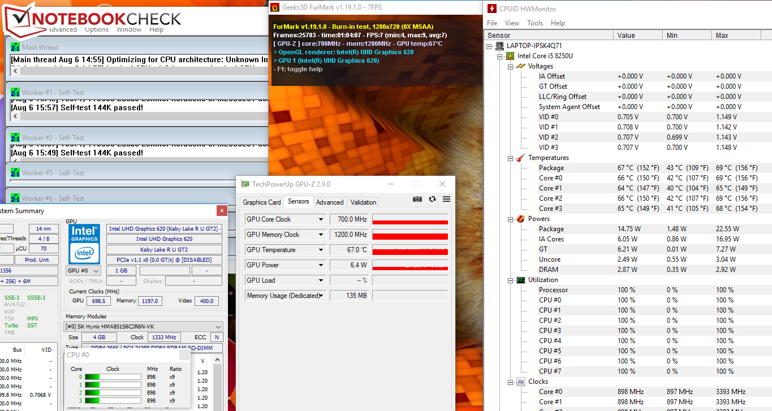Select the Sensors tab in GPU-Z
Screen dimensions: 772x411
coord(299,201)
